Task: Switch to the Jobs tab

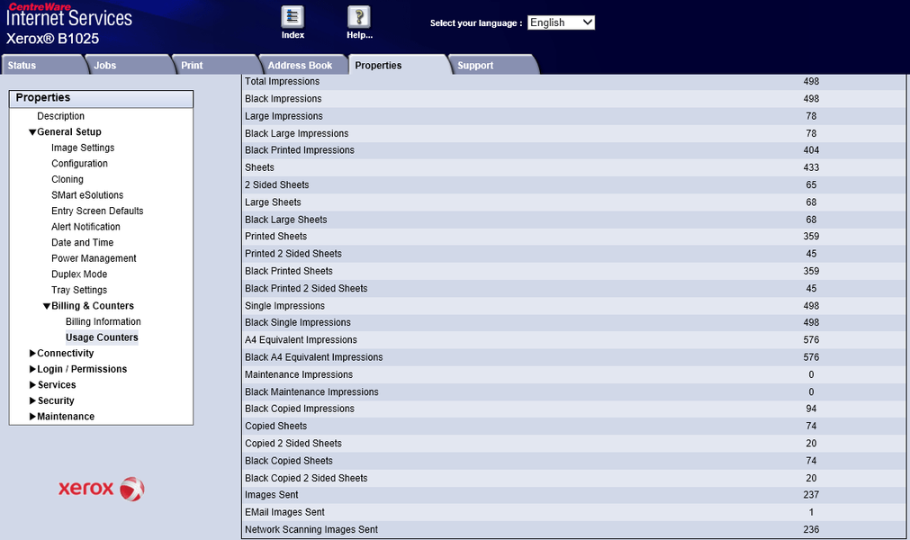Action: coord(130,65)
